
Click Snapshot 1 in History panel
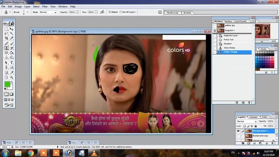[x=230, y=31]
